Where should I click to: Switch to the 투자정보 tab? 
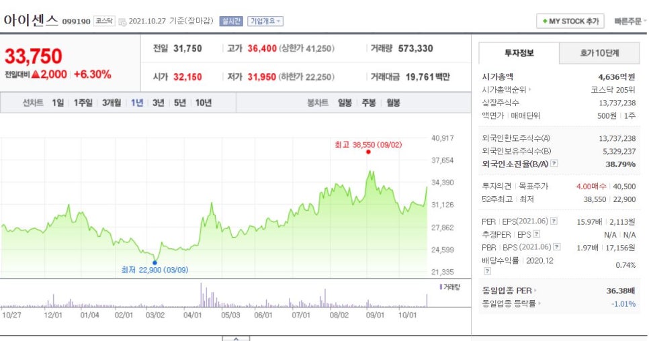tap(519, 53)
